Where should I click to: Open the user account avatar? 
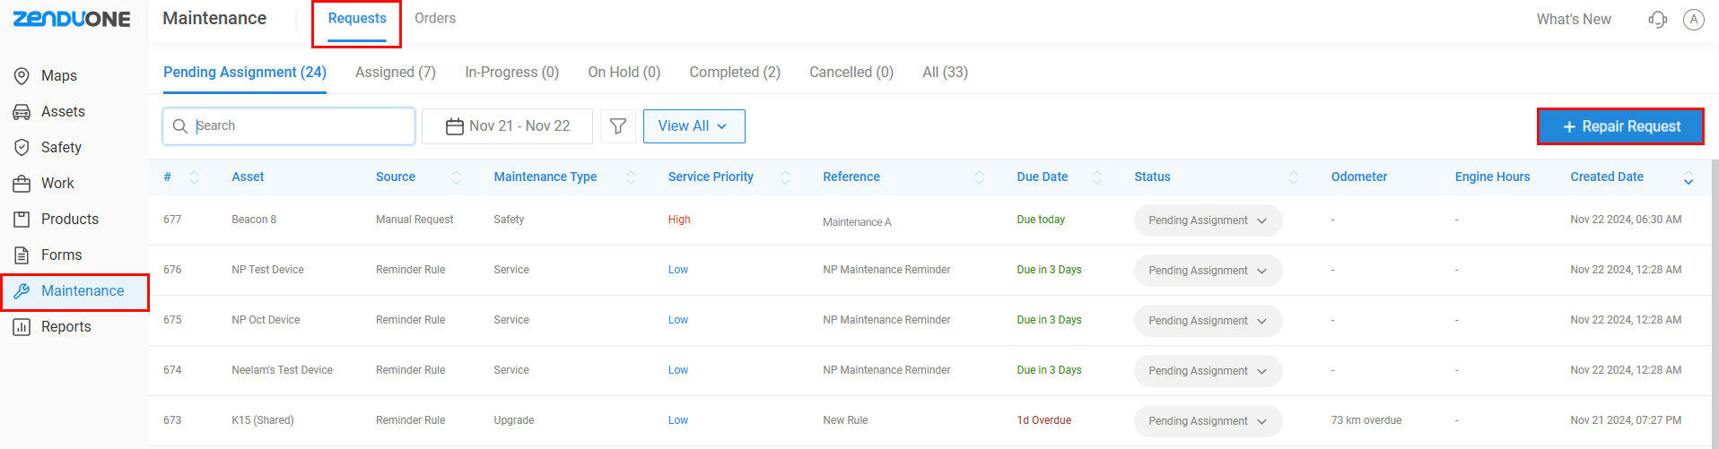pos(1693,19)
